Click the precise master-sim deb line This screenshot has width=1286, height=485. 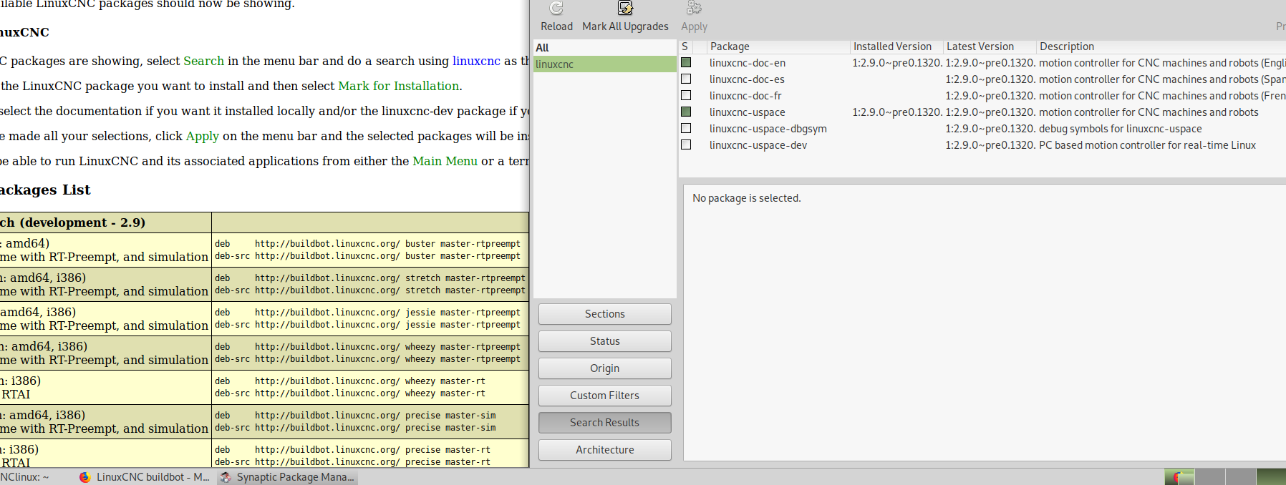coord(355,416)
